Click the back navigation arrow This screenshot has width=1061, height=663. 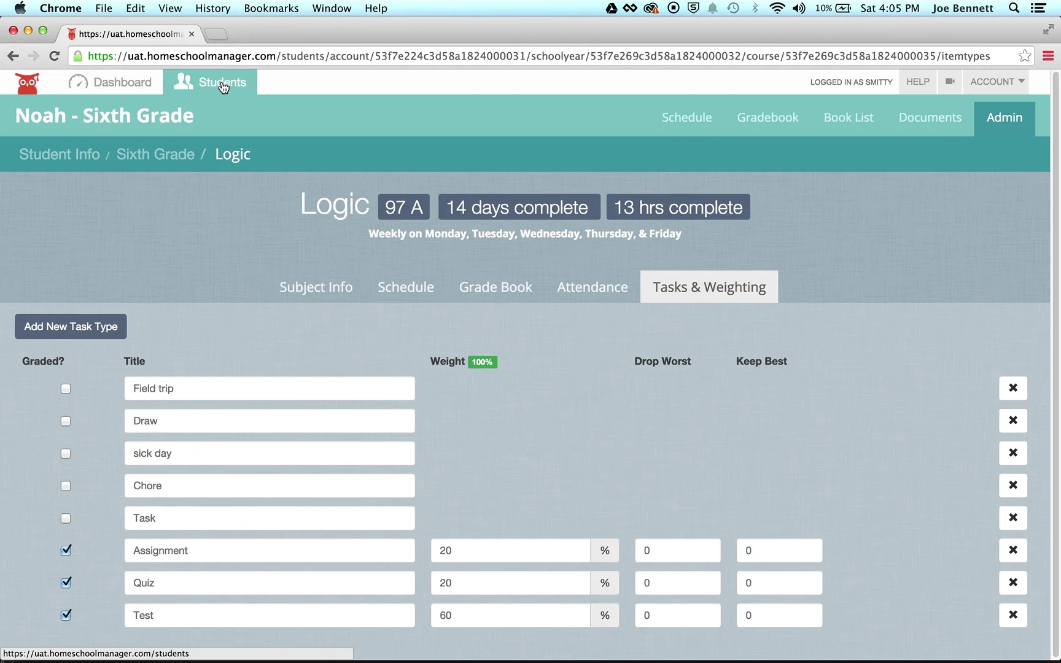(13, 56)
